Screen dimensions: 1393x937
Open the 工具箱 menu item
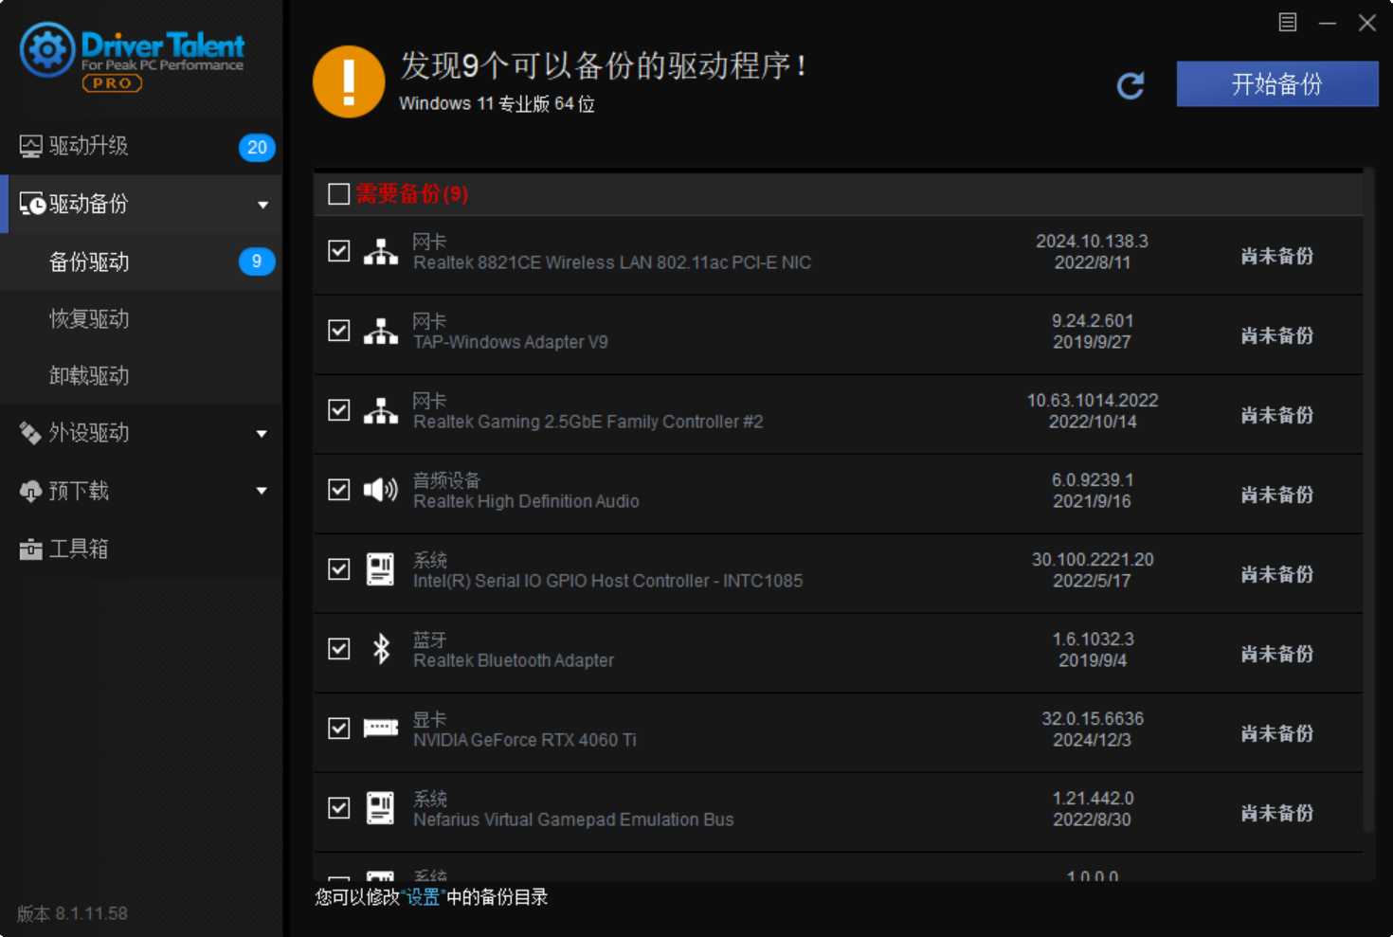point(141,549)
